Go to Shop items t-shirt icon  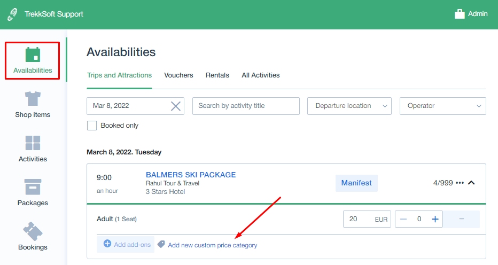tap(33, 98)
